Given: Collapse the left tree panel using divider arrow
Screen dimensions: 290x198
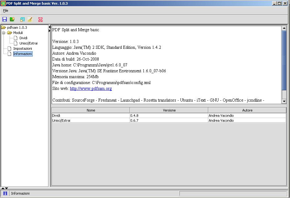Looking at the screenshot, I should click(x=50, y=27).
